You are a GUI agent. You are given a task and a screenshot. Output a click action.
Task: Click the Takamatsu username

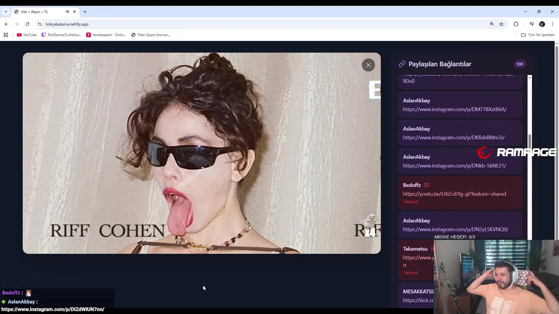415,249
